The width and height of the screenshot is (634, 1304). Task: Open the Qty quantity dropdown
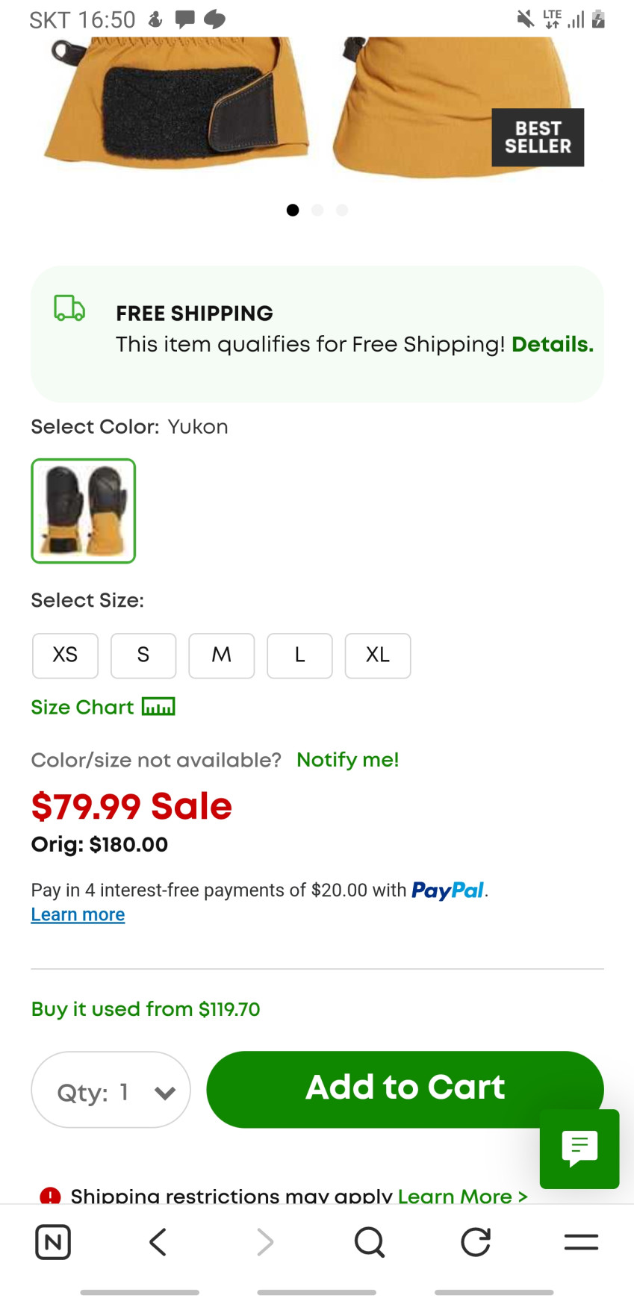[111, 1090]
